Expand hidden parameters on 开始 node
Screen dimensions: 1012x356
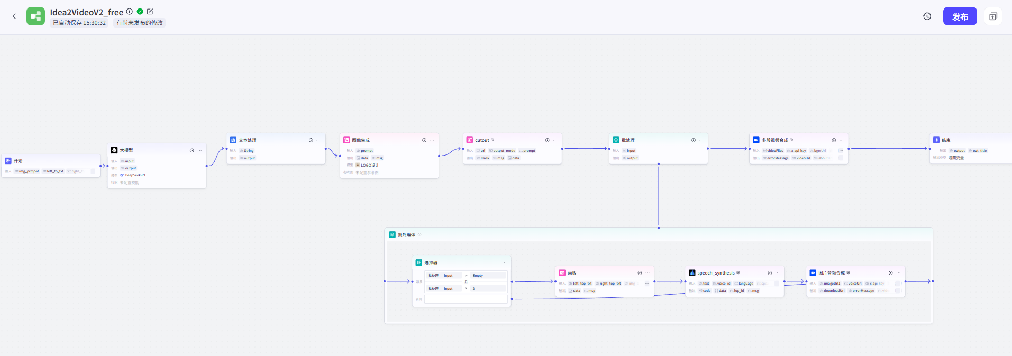[x=93, y=171]
